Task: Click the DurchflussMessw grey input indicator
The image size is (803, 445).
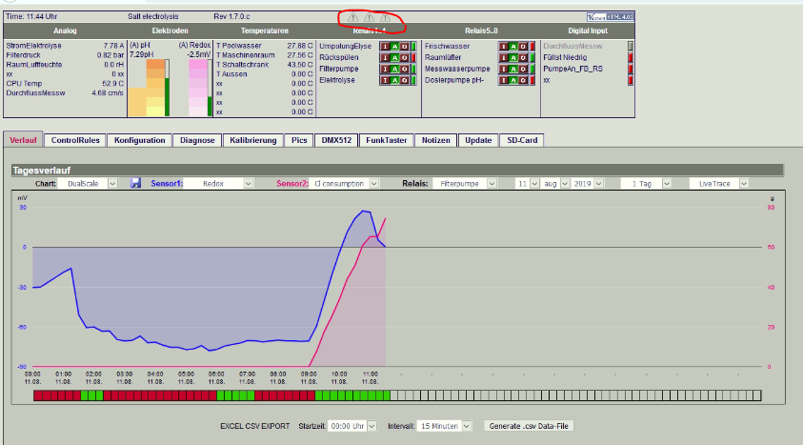Action: (x=631, y=46)
